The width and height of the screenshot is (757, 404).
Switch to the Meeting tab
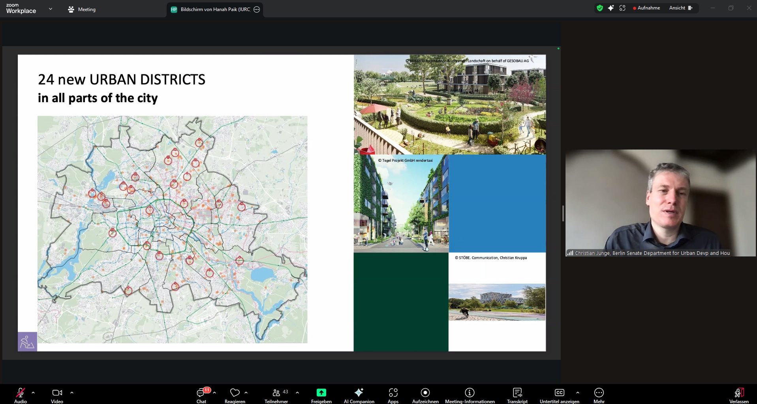tap(81, 9)
